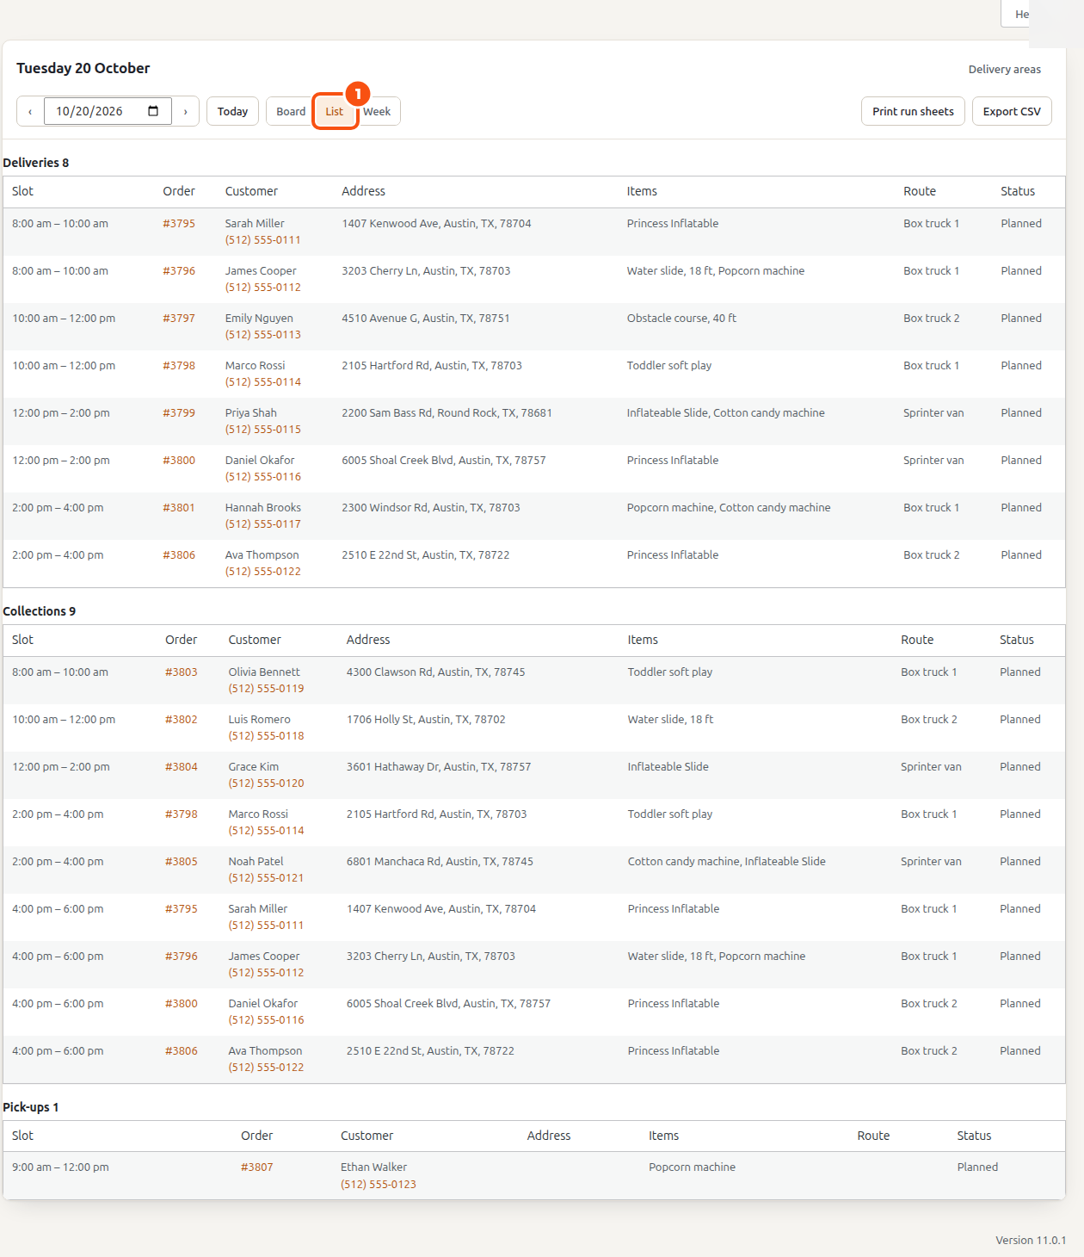Switch to List view
1084x1257 pixels.
(335, 111)
